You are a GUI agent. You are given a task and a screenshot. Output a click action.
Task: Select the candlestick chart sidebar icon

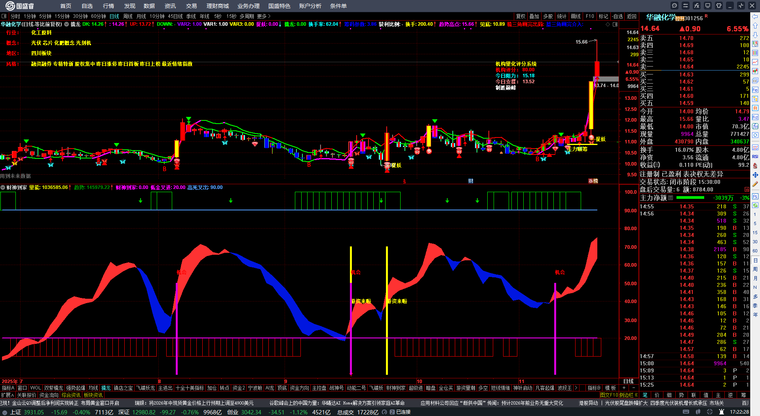[755, 71]
